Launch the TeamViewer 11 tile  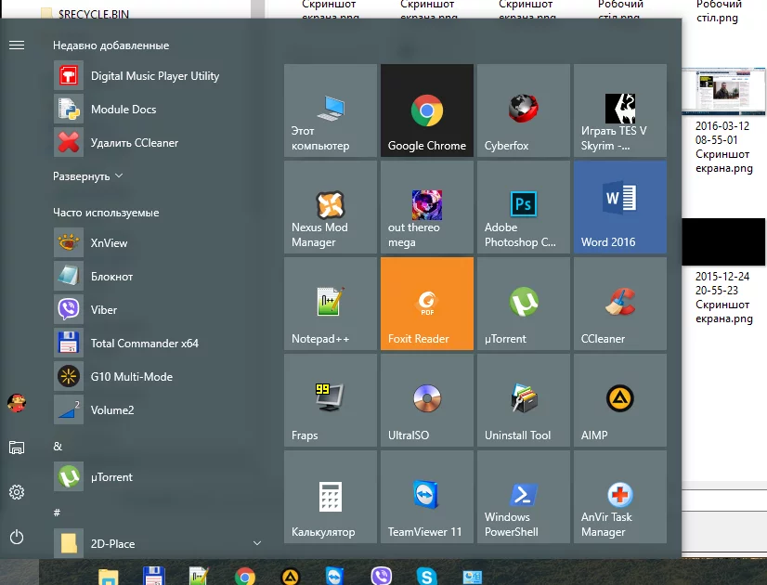pyautogui.click(x=426, y=497)
